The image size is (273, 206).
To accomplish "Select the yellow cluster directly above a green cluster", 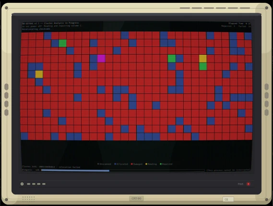I will 203,58.
